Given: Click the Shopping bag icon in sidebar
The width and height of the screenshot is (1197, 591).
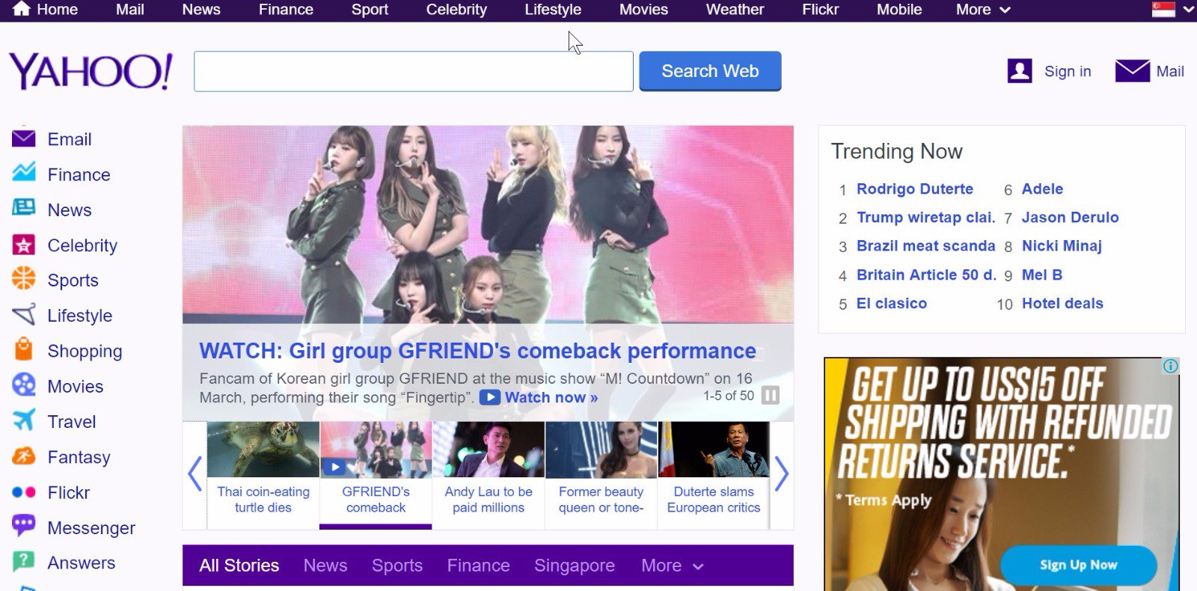Looking at the screenshot, I should click(x=23, y=349).
